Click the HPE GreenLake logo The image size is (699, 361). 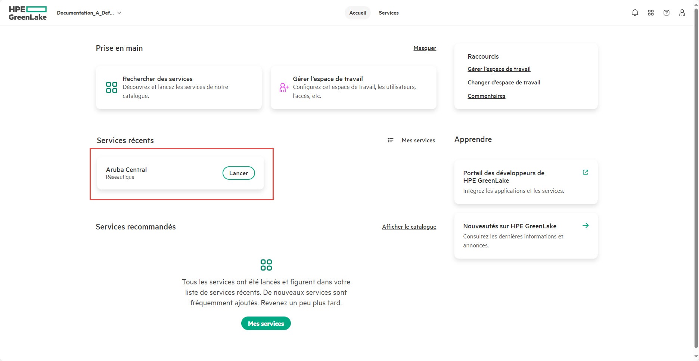coord(28,12)
